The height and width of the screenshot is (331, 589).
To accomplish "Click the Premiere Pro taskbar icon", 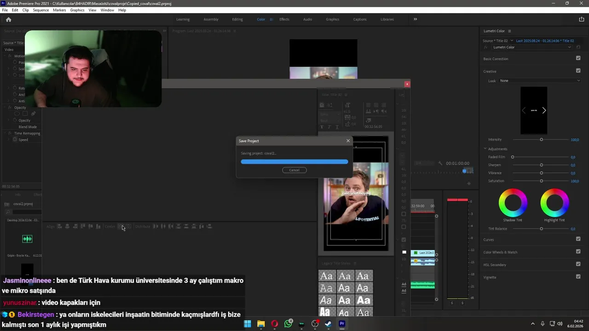I will [x=342, y=324].
